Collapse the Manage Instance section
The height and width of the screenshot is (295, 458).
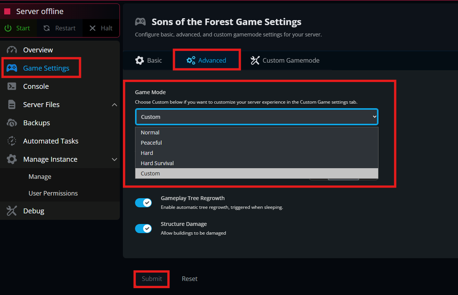pyautogui.click(x=114, y=159)
